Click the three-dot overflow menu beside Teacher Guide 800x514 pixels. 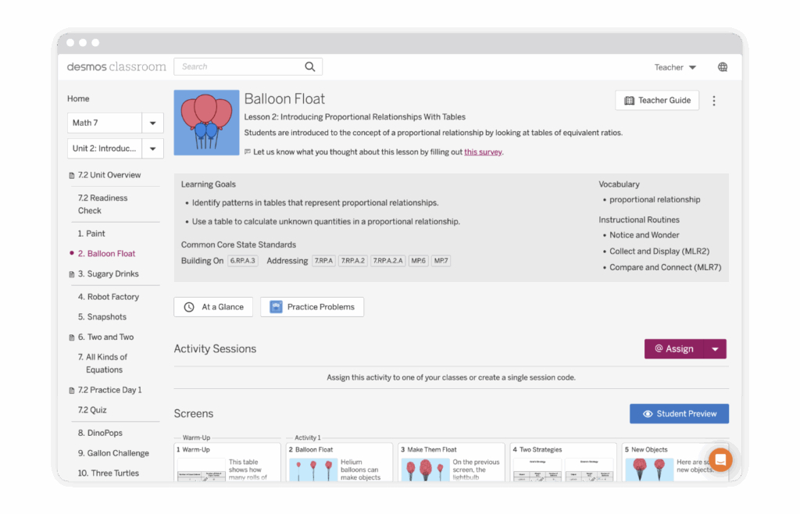pos(713,101)
